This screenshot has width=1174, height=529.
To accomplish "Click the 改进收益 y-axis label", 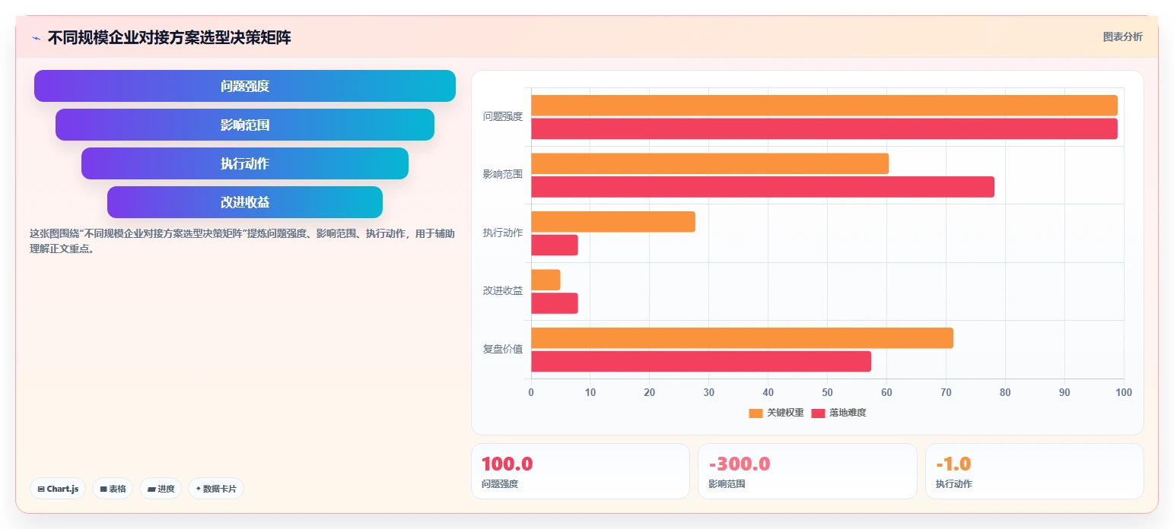I will [503, 291].
